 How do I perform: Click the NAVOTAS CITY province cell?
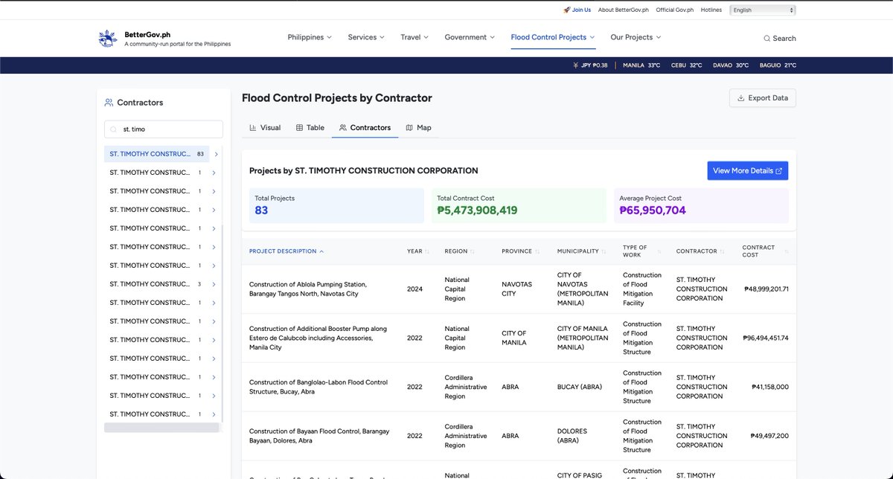(518, 289)
